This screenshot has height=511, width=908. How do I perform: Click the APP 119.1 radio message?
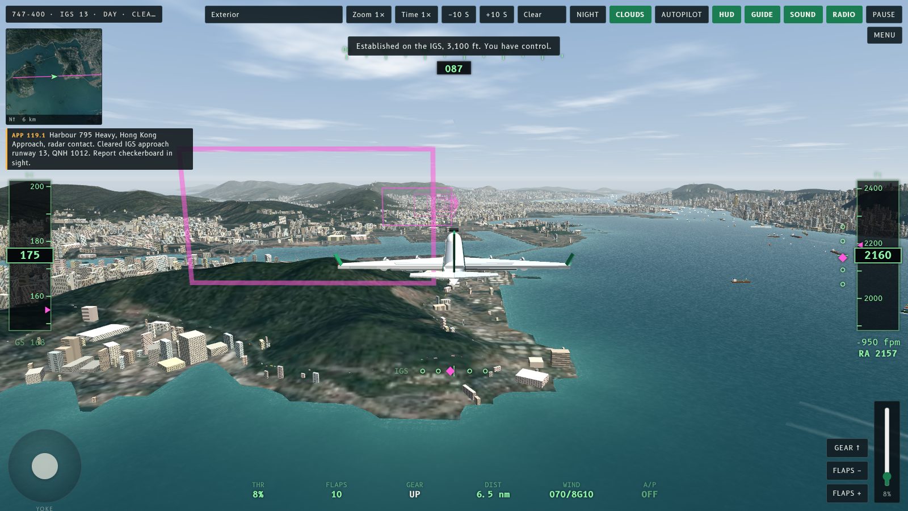click(100, 149)
